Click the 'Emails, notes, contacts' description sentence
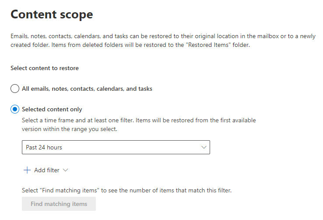This screenshot has width=323, height=220. pos(131,36)
